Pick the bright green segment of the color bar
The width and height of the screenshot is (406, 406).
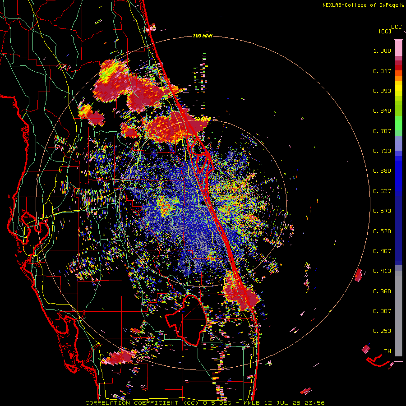pos(398,123)
